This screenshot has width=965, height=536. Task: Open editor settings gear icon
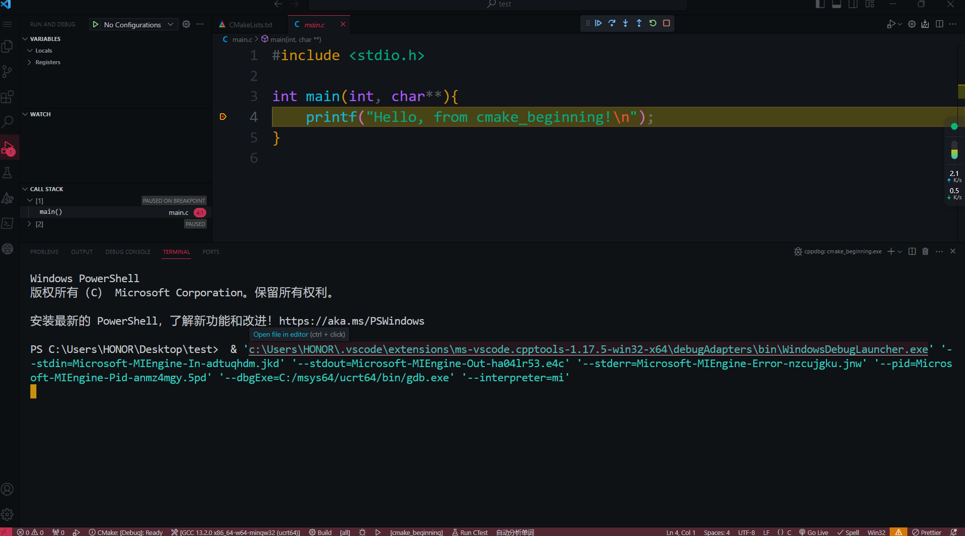(x=912, y=24)
